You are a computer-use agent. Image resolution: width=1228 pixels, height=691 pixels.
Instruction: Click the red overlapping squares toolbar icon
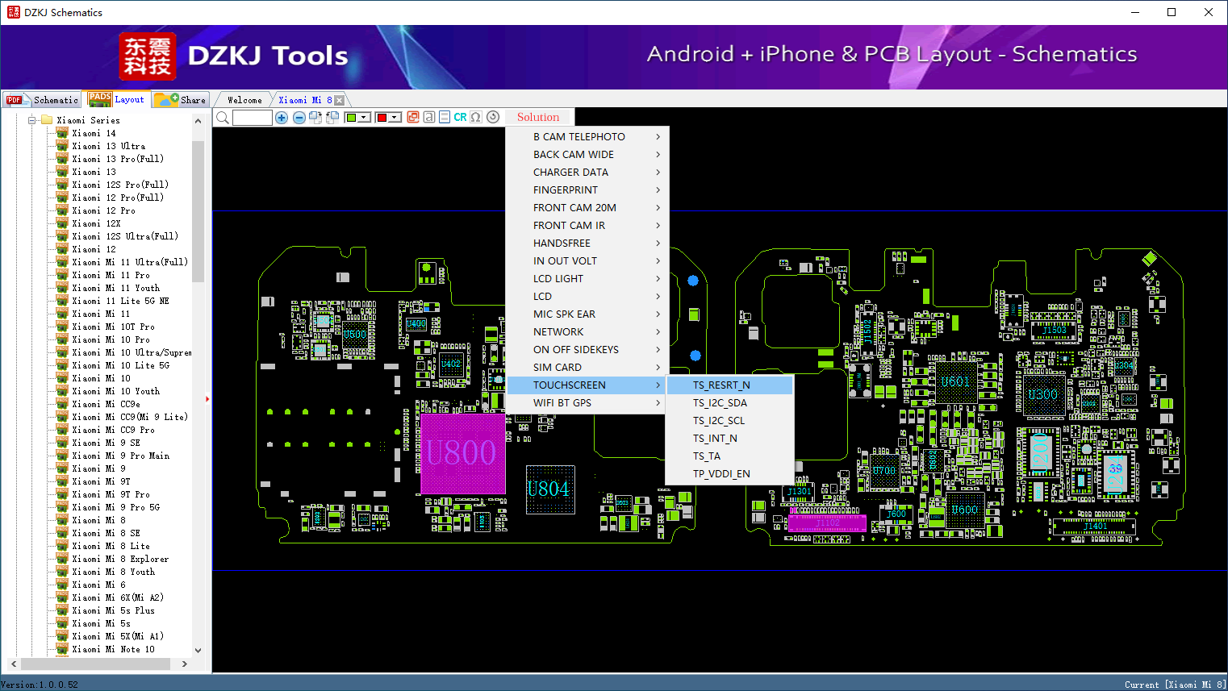(x=413, y=117)
